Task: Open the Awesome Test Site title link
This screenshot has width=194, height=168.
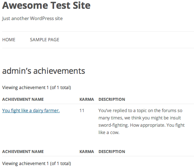Action: pos(46,5)
